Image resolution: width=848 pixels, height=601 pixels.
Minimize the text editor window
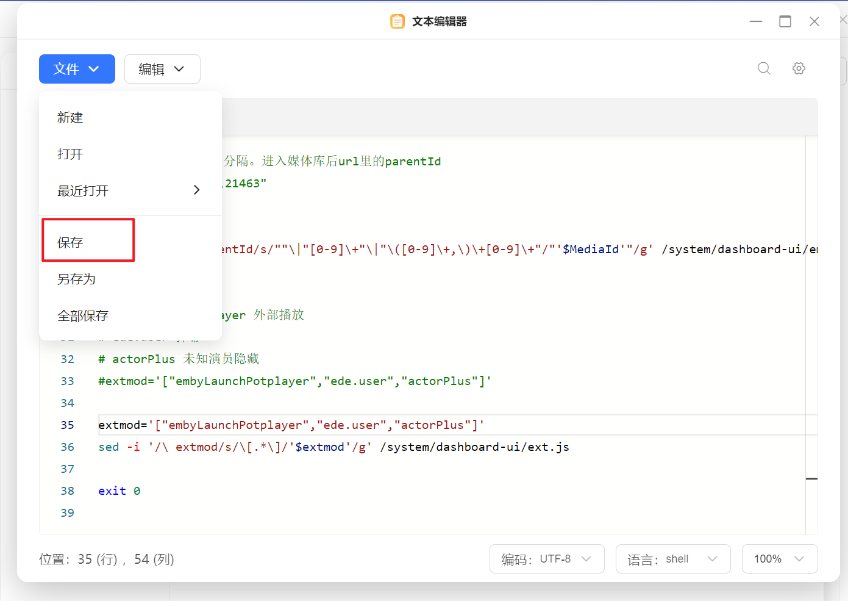tap(756, 21)
